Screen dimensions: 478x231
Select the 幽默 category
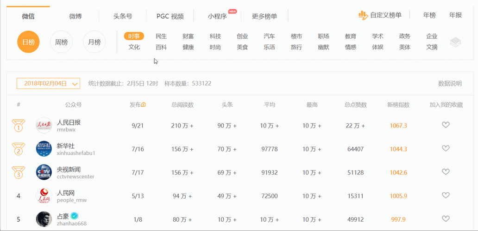(x=323, y=48)
